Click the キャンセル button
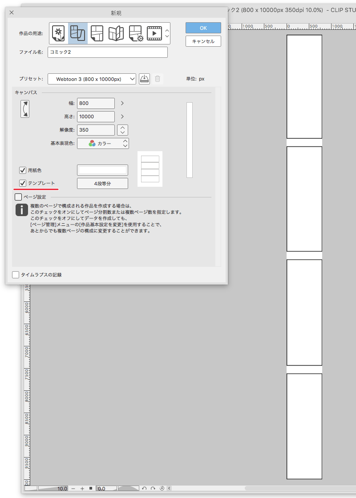Screen dimensions: 356x498 tap(203, 41)
